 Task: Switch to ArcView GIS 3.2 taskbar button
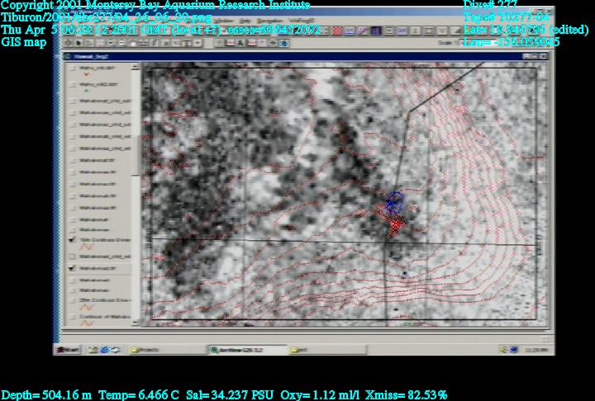[x=236, y=350]
